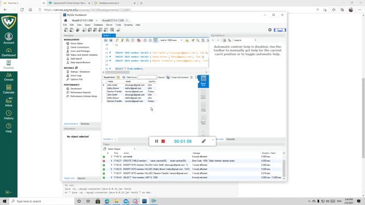Image resolution: width=365 pixels, height=205 pixels.
Task: Open Canvas Calendar in sidebar
Action: [x=9, y=89]
